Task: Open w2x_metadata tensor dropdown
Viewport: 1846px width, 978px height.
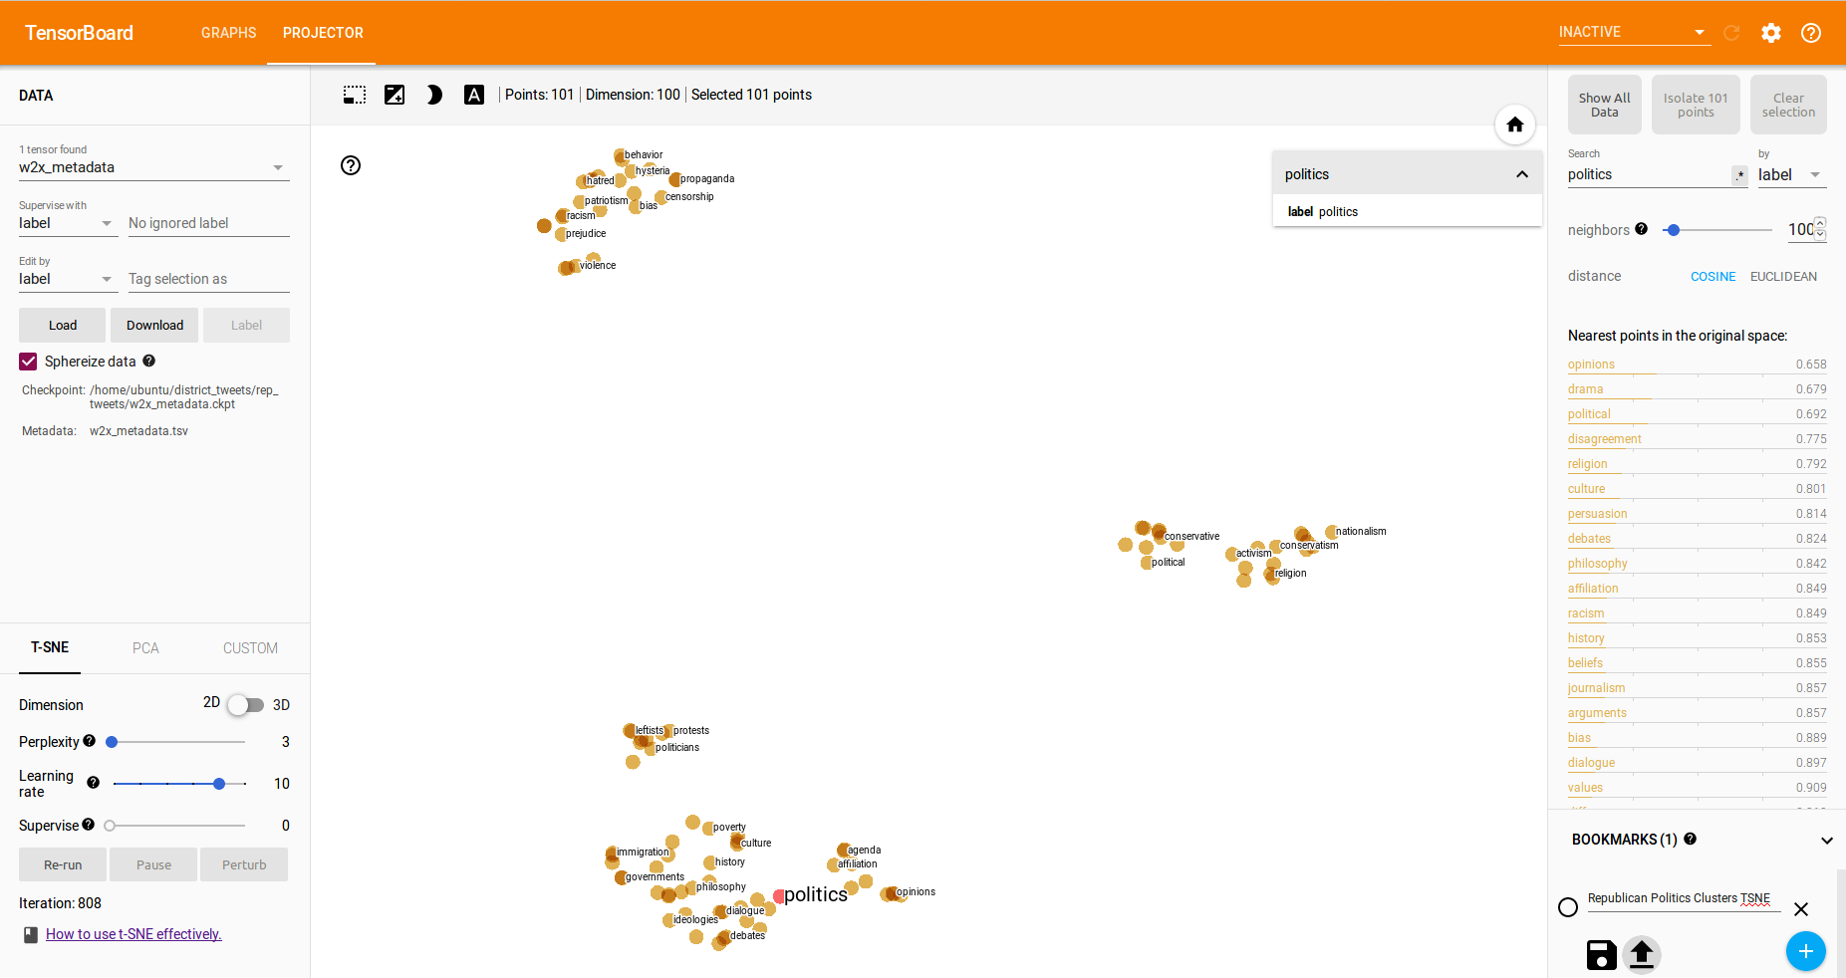Action: point(154,167)
